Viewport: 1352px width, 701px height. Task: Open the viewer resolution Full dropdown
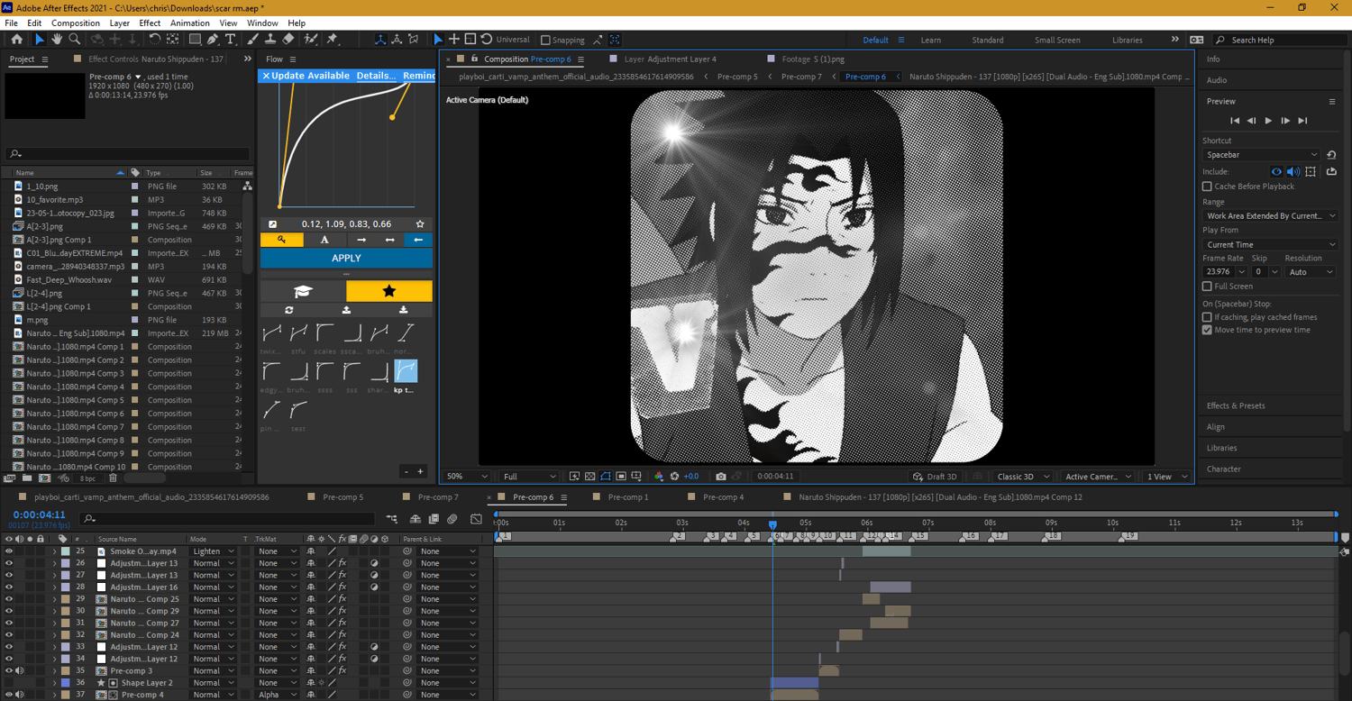coord(529,477)
